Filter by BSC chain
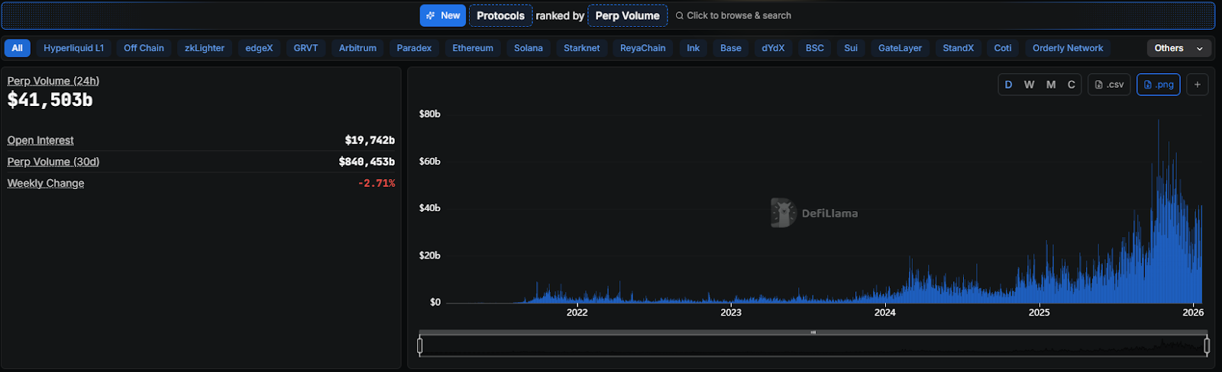Screen dimensions: 1222x372 (x=815, y=48)
